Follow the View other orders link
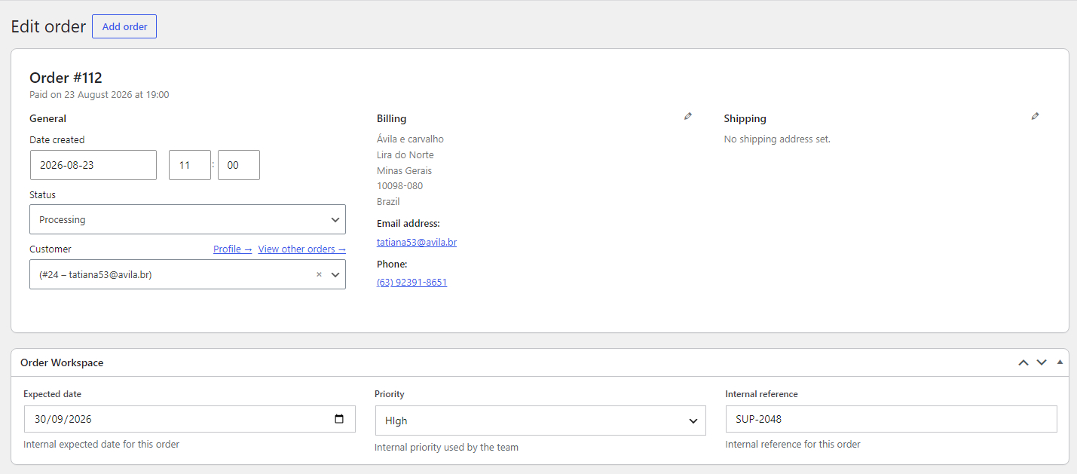Screen dimensions: 1077x474 pyautogui.click(x=302, y=249)
